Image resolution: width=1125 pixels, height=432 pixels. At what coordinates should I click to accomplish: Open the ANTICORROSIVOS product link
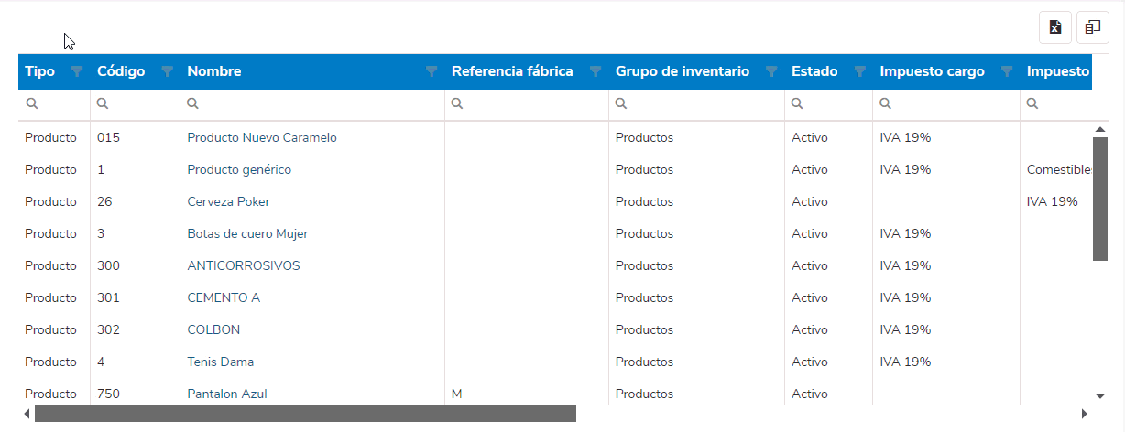click(244, 266)
